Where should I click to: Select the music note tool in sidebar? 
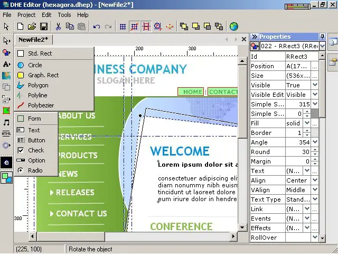click(x=6, y=122)
